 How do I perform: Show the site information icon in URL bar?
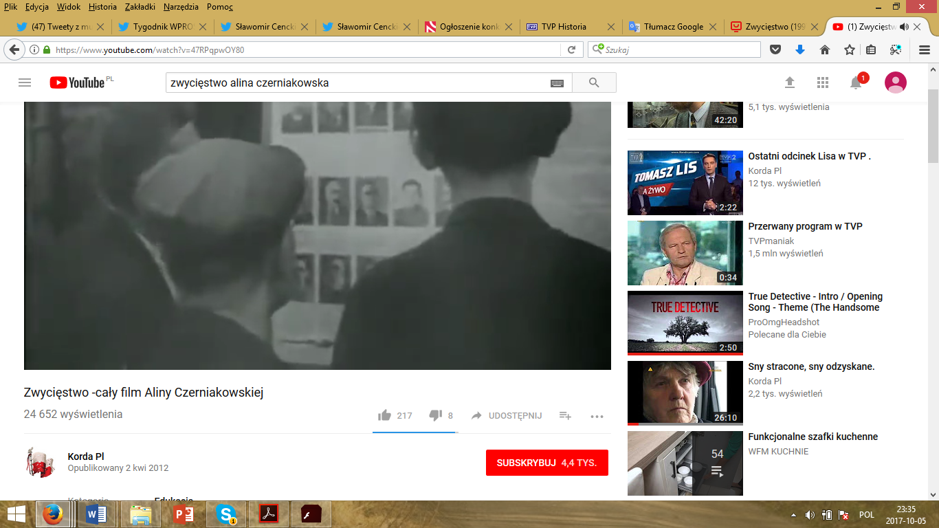coord(34,49)
